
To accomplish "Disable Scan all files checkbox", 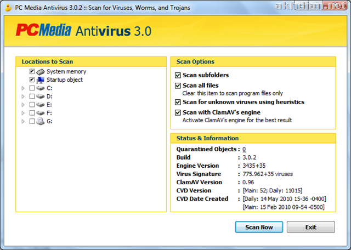I will tap(178, 86).
